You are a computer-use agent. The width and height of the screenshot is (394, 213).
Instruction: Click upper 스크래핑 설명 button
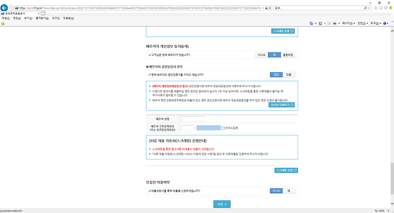tap(283, 31)
